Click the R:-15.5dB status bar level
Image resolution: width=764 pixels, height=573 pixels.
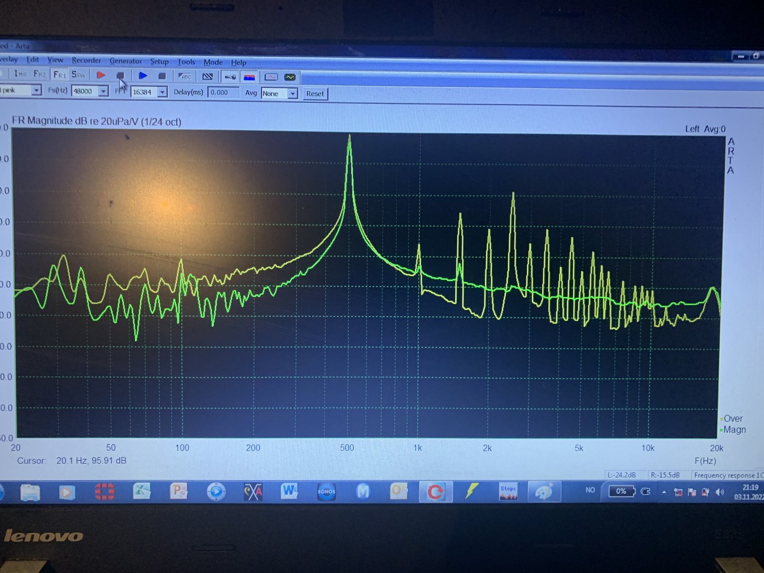[665, 475]
